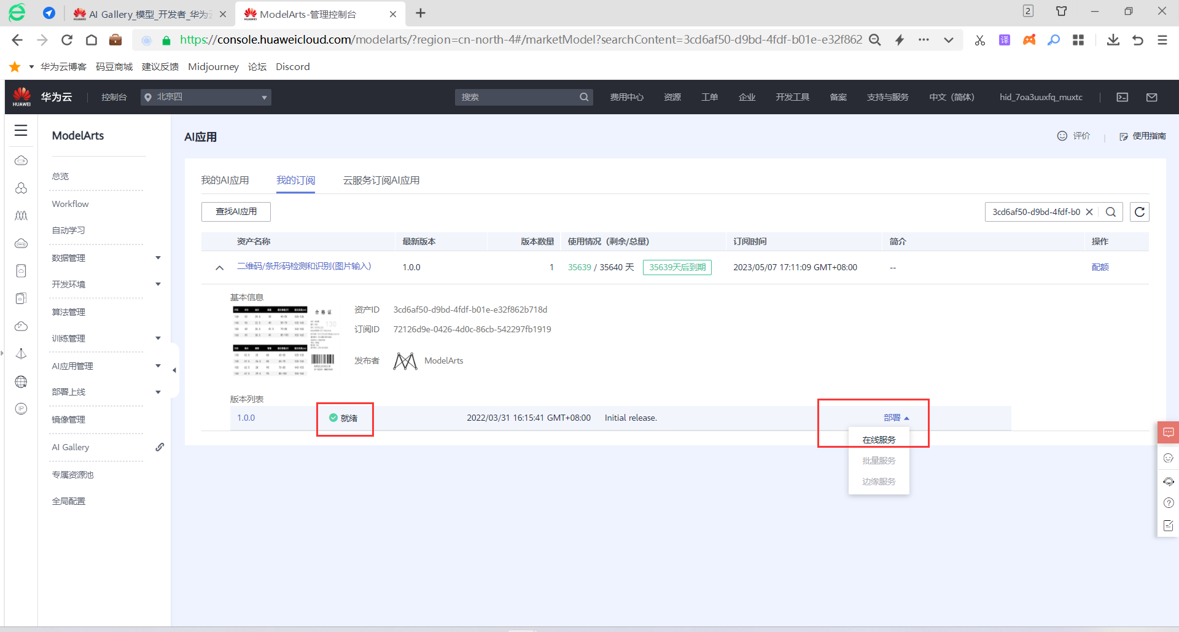The height and width of the screenshot is (632, 1179).
Task: Search AI applications with the magnifier icon
Action: (x=1111, y=212)
